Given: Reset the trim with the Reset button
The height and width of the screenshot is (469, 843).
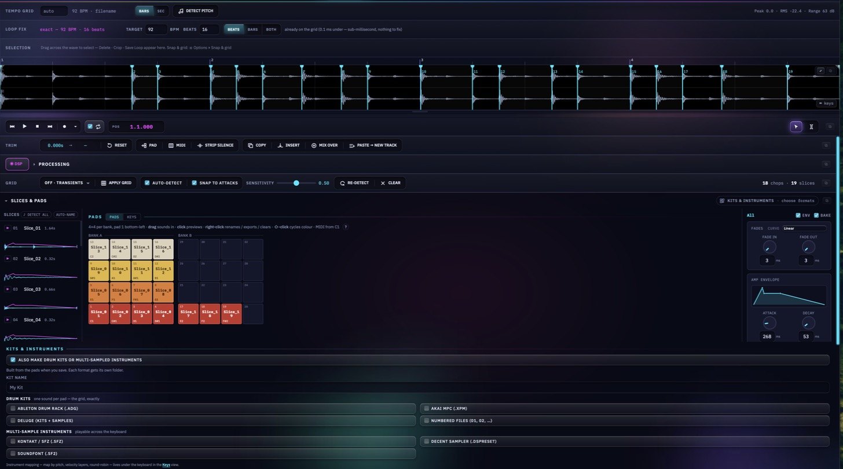Looking at the screenshot, I should tap(117, 145).
